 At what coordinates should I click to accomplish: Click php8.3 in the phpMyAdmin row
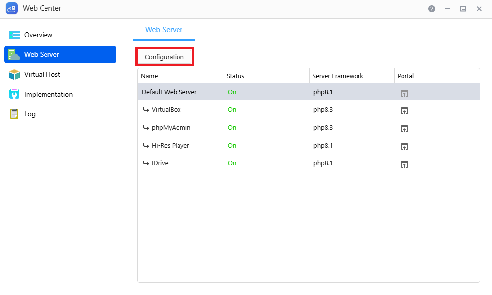point(323,128)
